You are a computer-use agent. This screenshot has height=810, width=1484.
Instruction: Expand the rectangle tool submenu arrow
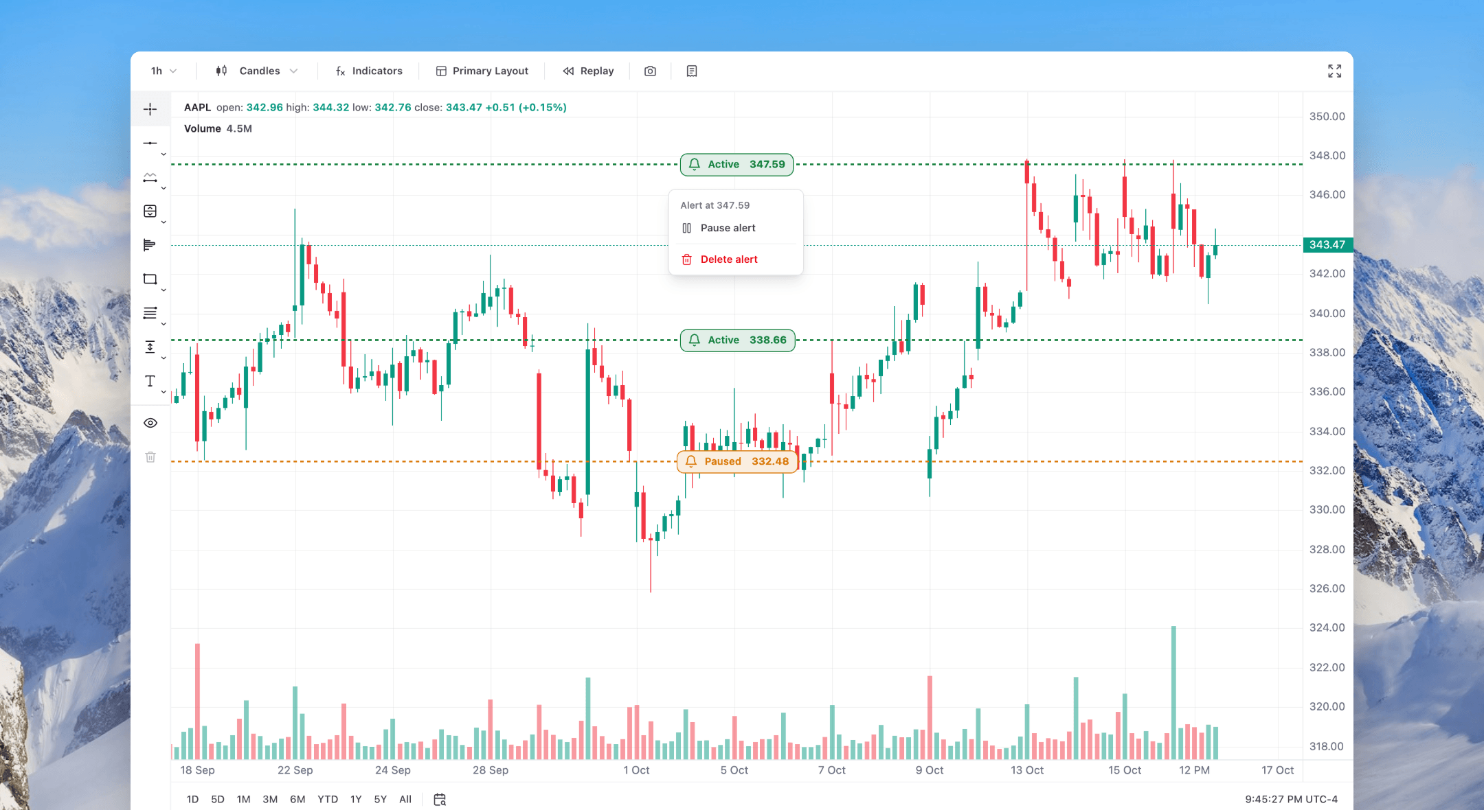[x=164, y=290]
